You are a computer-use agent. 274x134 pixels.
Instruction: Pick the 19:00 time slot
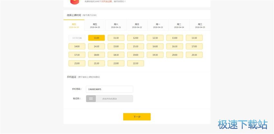click(x=136, y=55)
